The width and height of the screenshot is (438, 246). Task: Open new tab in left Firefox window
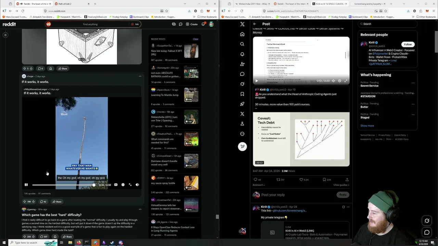coord(95,4)
